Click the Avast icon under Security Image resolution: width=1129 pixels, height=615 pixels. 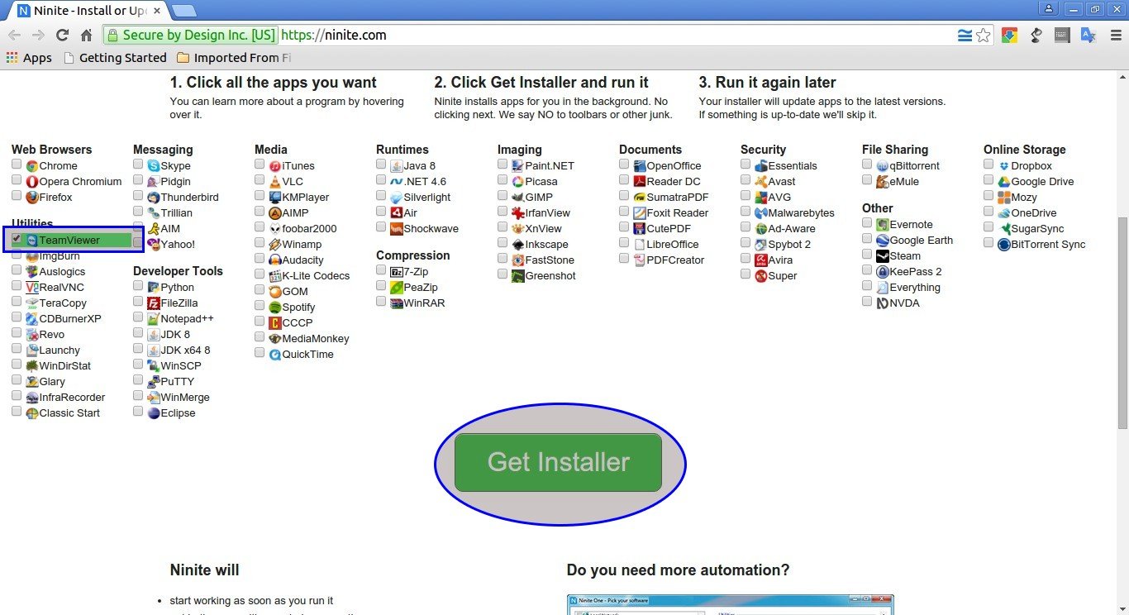pos(761,182)
